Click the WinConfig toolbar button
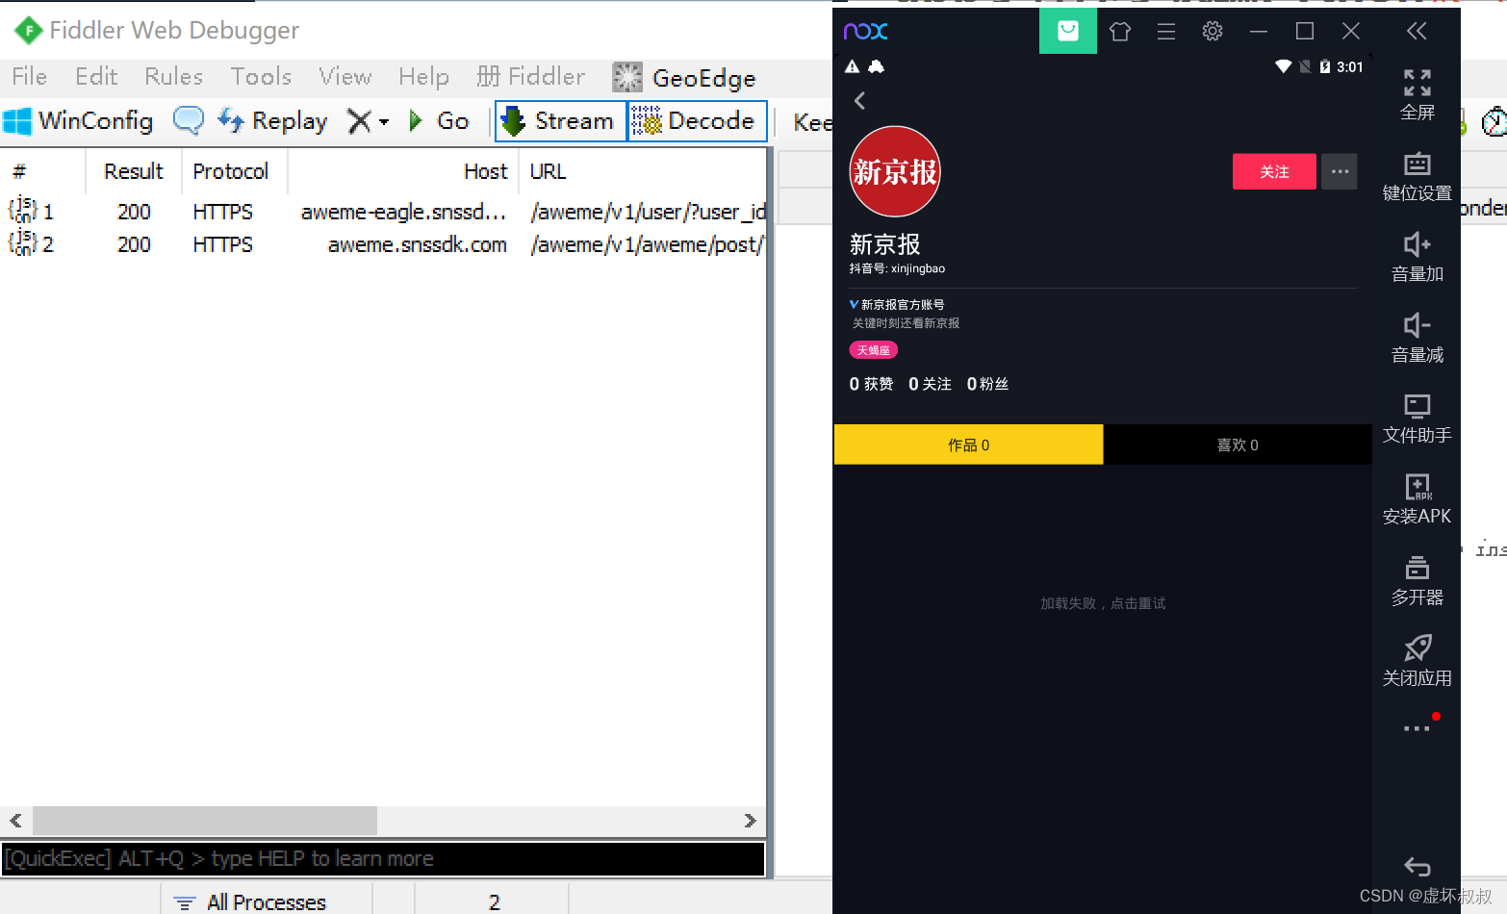1507x914 pixels. 78,121
